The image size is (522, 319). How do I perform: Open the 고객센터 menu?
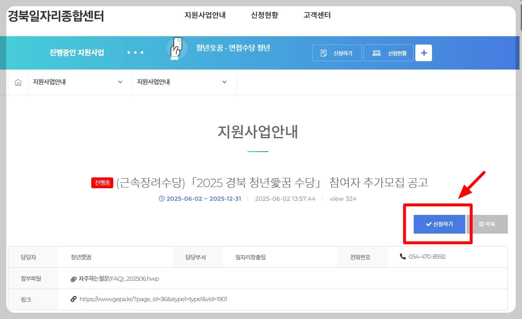(317, 15)
